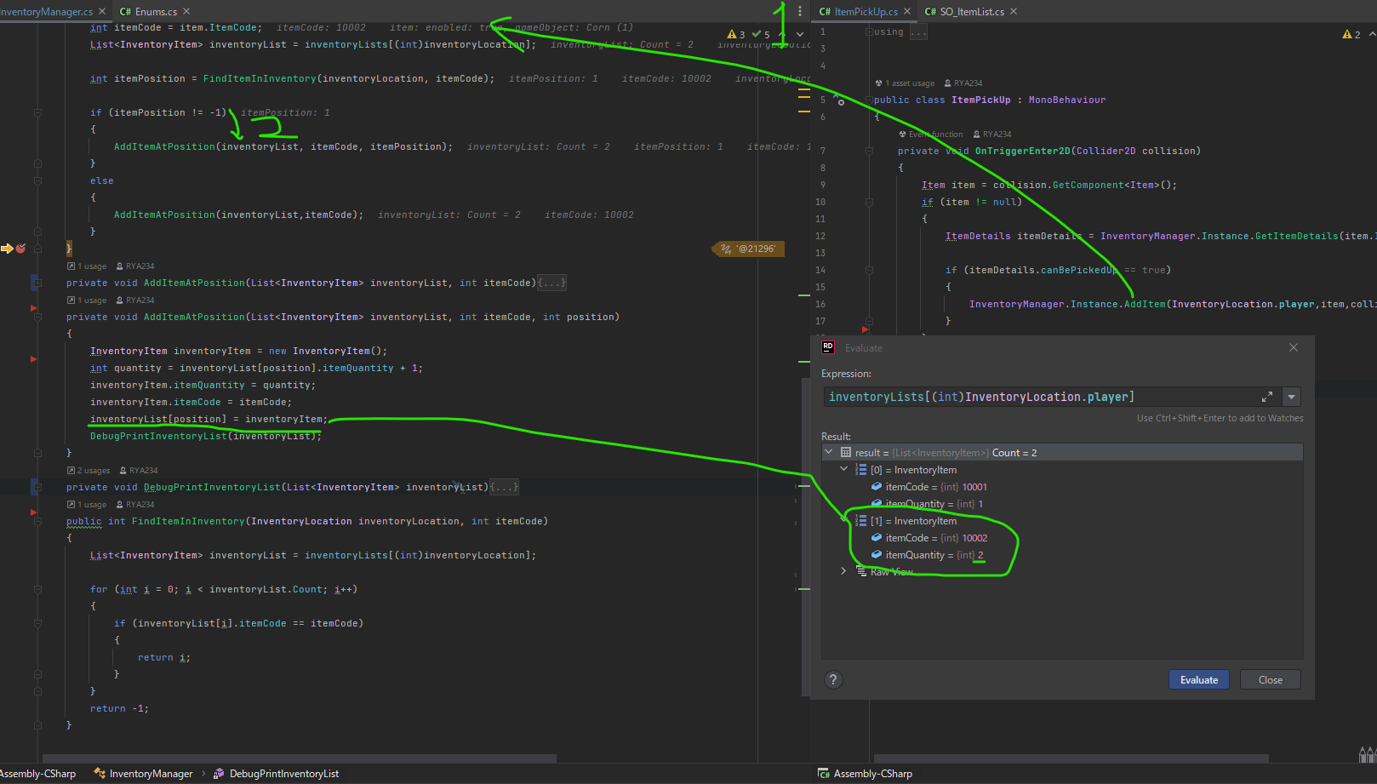The width and height of the screenshot is (1377, 784).
Task: Click the Close button in Evaluate dialog
Action: click(1271, 679)
